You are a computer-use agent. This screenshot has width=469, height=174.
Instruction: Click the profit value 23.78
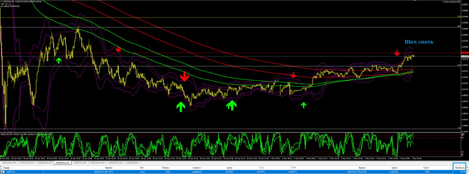pyautogui.click(x=462, y=172)
